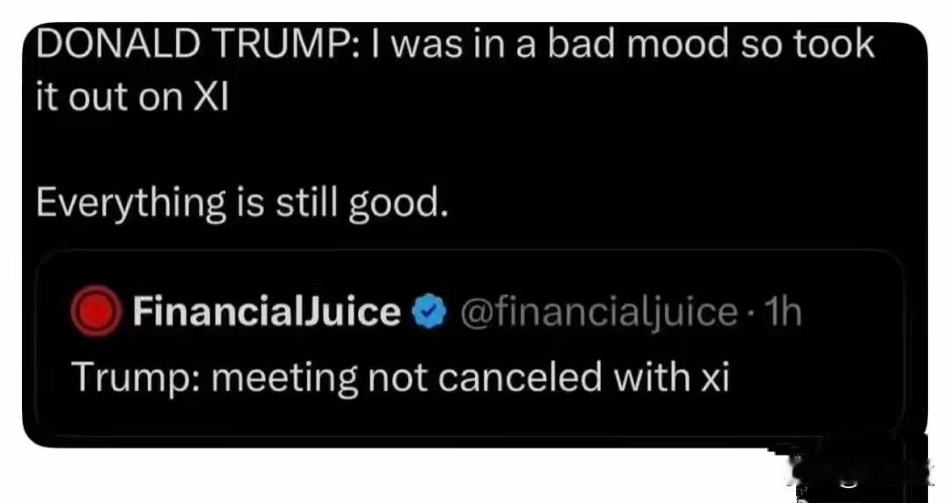Click the word 'bad' in main post
Screen dimensions: 950x503
tap(578, 45)
